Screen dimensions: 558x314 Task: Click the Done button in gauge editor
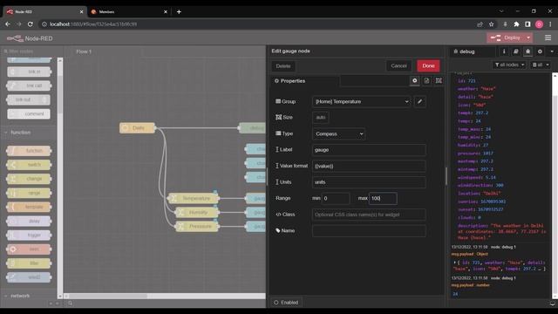pos(428,66)
